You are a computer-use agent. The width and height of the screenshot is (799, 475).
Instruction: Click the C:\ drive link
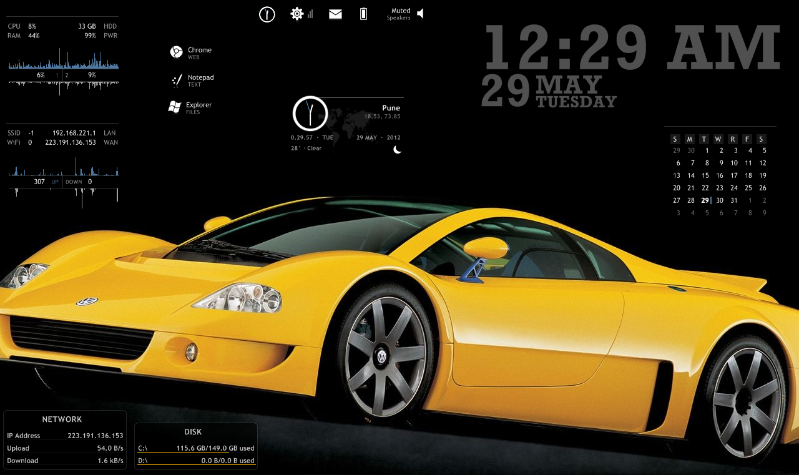tap(144, 447)
